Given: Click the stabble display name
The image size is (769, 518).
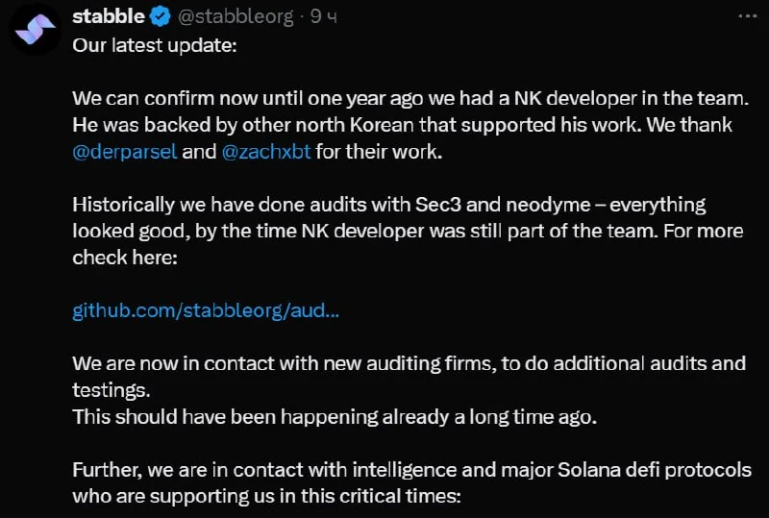Looking at the screenshot, I should point(109,17).
